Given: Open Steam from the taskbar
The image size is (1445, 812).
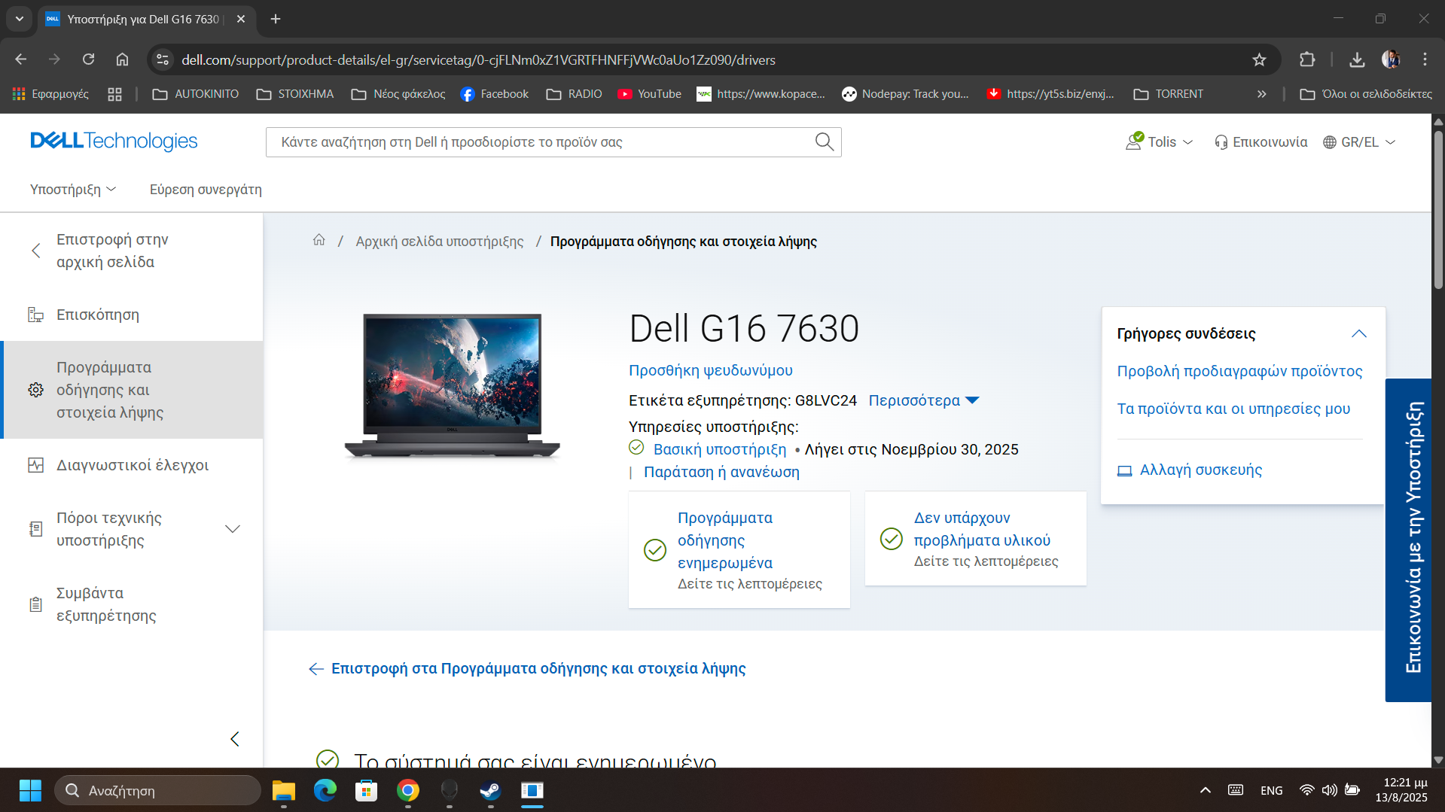Looking at the screenshot, I should (x=490, y=790).
